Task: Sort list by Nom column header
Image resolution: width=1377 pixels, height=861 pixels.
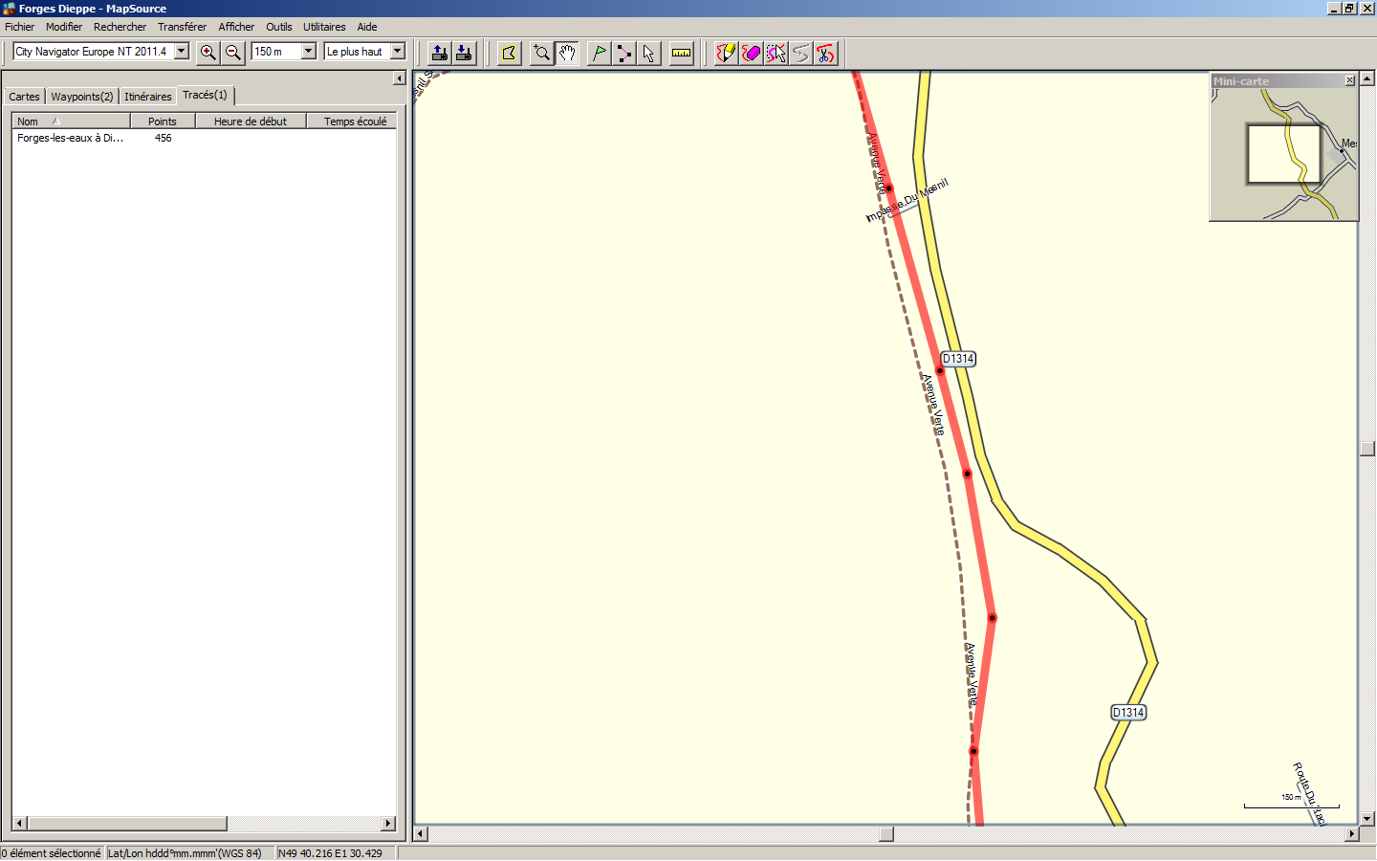Action: coord(71,121)
